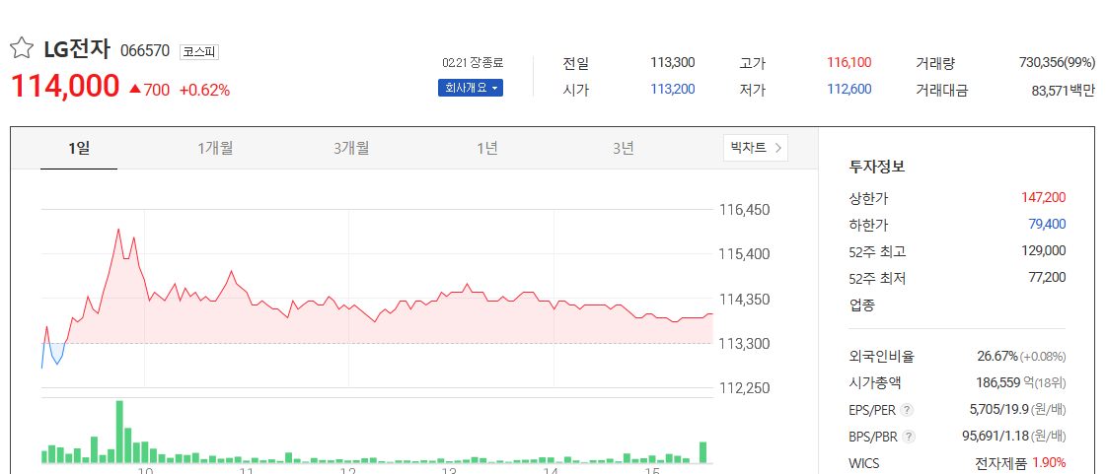Click the change percent +0.62%
This screenshot has height=474, width=1107.
pyautogui.click(x=204, y=91)
